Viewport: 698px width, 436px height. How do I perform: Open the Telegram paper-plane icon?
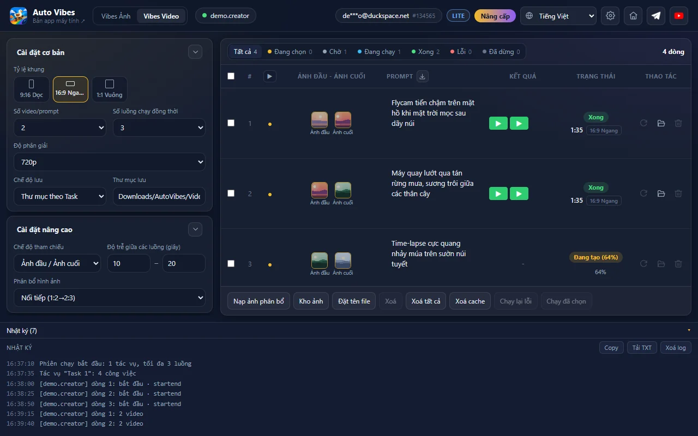click(x=656, y=16)
